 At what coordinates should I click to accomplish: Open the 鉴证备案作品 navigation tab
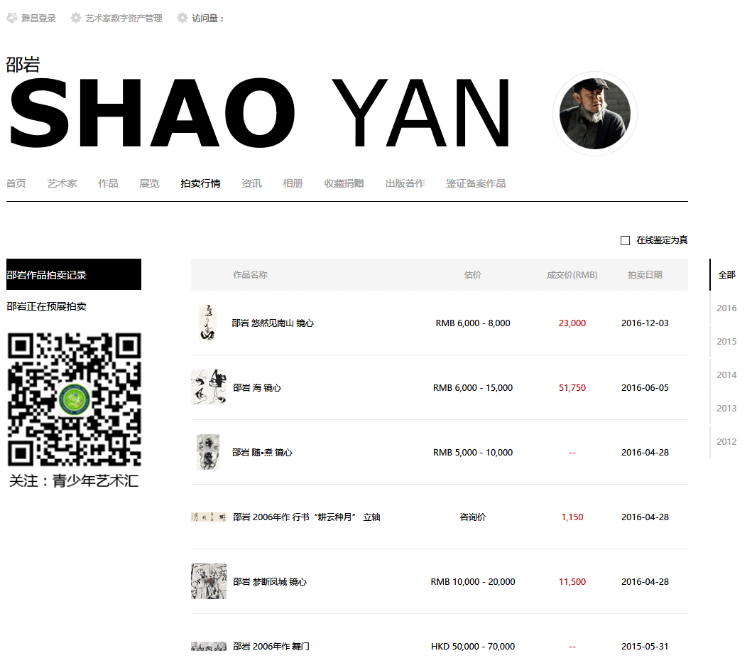[476, 183]
